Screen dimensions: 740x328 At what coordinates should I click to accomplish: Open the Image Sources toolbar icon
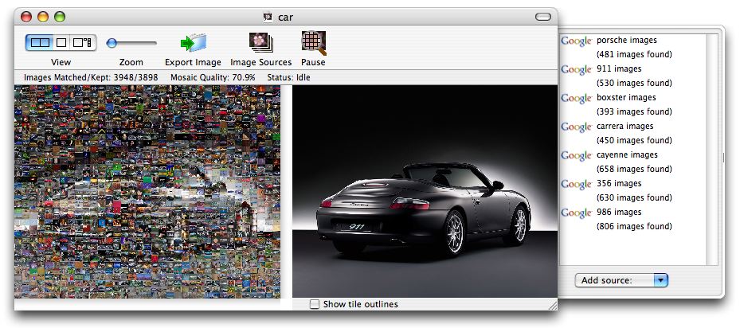coord(261,43)
